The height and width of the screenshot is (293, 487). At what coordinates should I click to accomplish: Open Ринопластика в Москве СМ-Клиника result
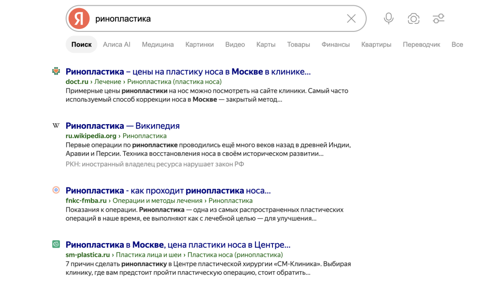coord(178,245)
